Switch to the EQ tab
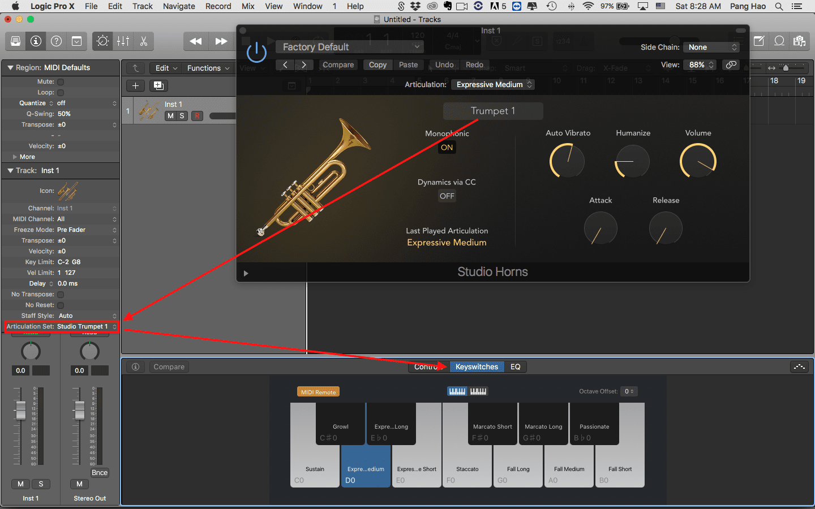 (516, 366)
